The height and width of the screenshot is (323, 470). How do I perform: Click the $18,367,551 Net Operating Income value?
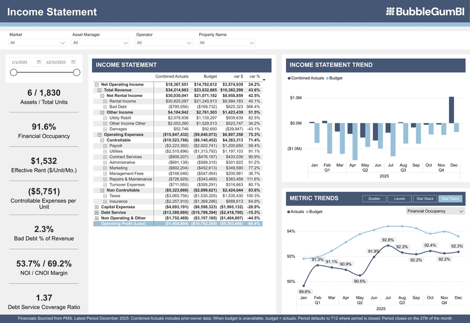177,84
